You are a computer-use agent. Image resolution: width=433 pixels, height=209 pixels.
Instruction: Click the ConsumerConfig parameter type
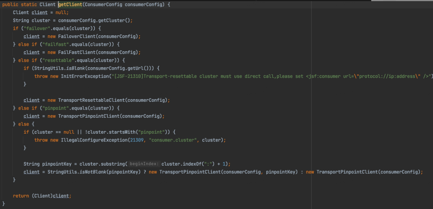(x=103, y=5)
